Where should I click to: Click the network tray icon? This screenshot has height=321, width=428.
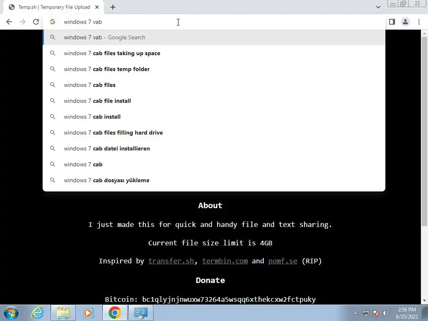pyautogui.click(x=365, y=313)
